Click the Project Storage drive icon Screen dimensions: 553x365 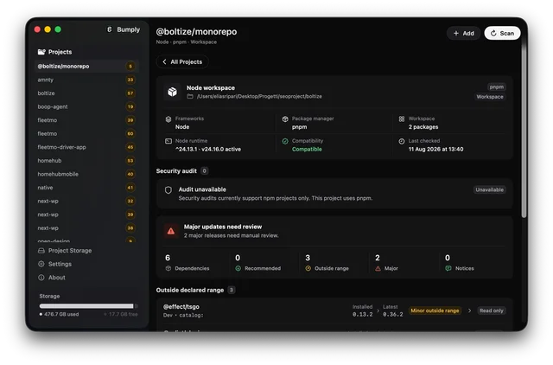41,251
